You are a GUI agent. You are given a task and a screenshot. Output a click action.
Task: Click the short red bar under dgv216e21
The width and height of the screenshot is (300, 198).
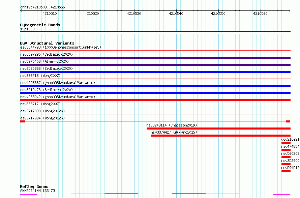286,143
